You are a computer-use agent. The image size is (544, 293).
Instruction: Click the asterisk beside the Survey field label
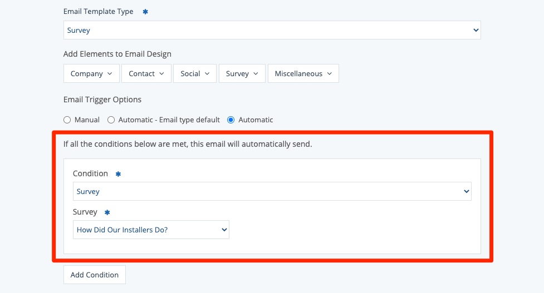click(107, 212)
